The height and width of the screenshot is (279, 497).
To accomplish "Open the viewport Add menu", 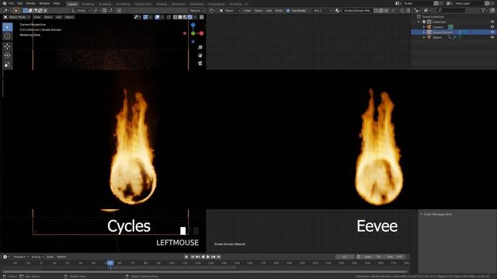I will [x=59, y=17].
